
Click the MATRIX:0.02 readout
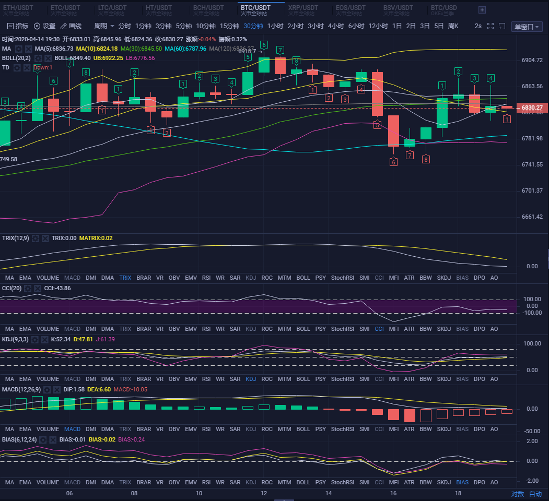tap(96, 238)
